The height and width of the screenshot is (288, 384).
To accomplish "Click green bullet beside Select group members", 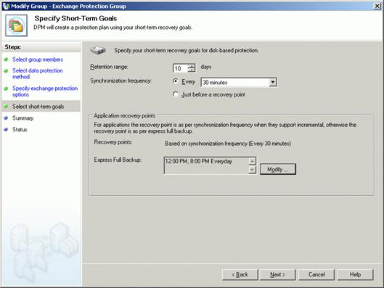I will click(6, 59).
